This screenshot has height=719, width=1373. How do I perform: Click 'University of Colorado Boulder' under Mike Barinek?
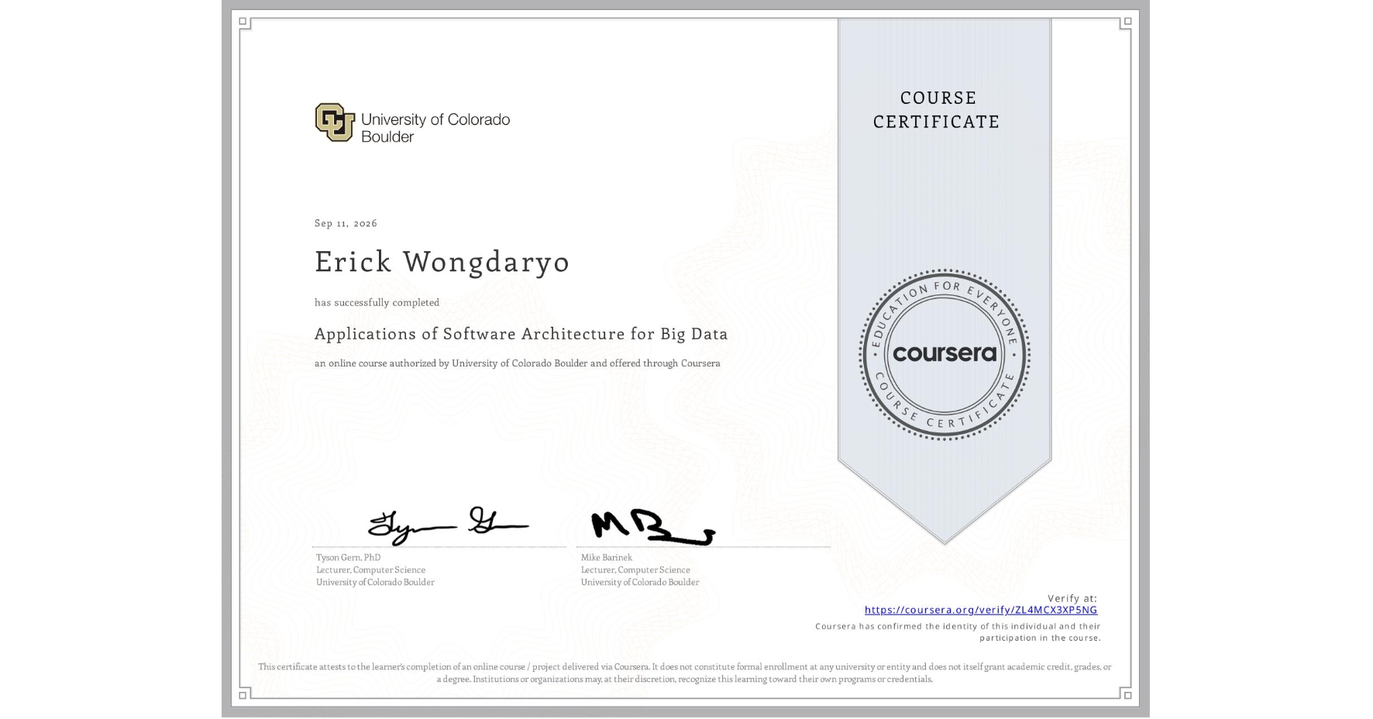coord(640,582)
